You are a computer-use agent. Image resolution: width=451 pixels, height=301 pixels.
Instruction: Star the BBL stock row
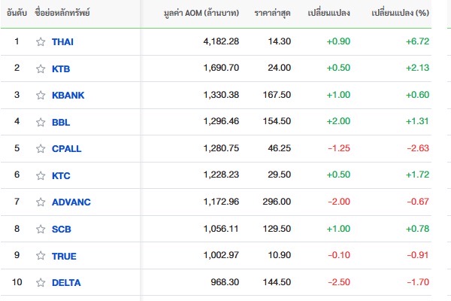click(x=41, y=122)
